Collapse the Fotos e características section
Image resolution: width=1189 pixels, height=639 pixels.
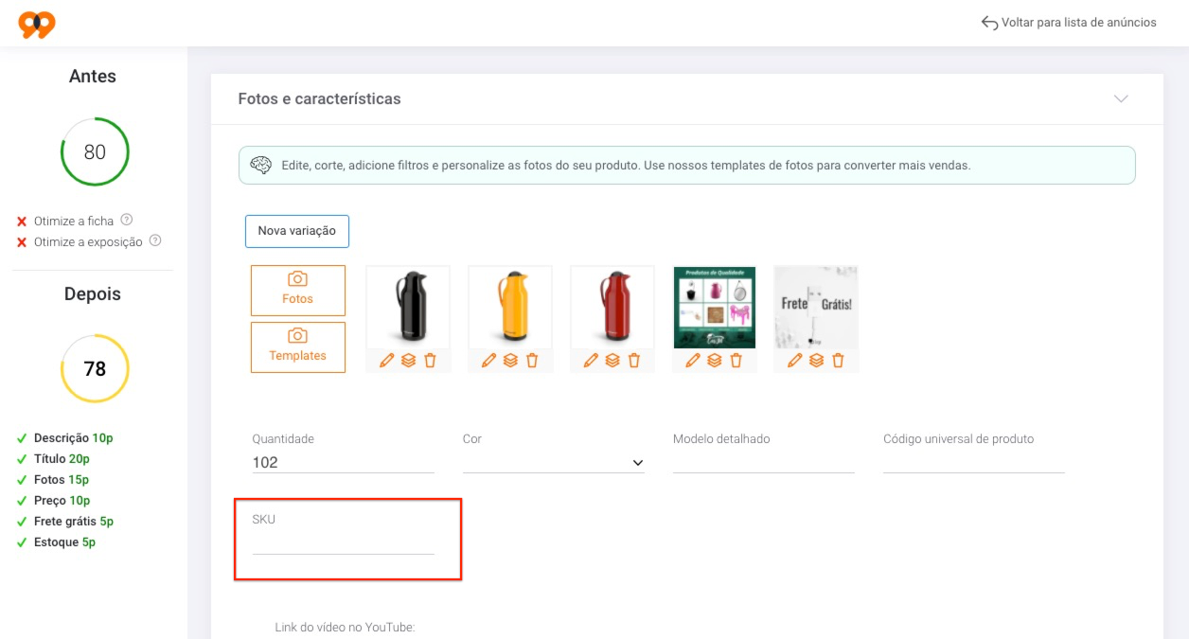(1121, 98)
